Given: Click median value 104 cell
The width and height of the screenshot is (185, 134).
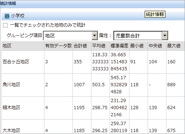Looking at the screenshot, I should 157,62.
